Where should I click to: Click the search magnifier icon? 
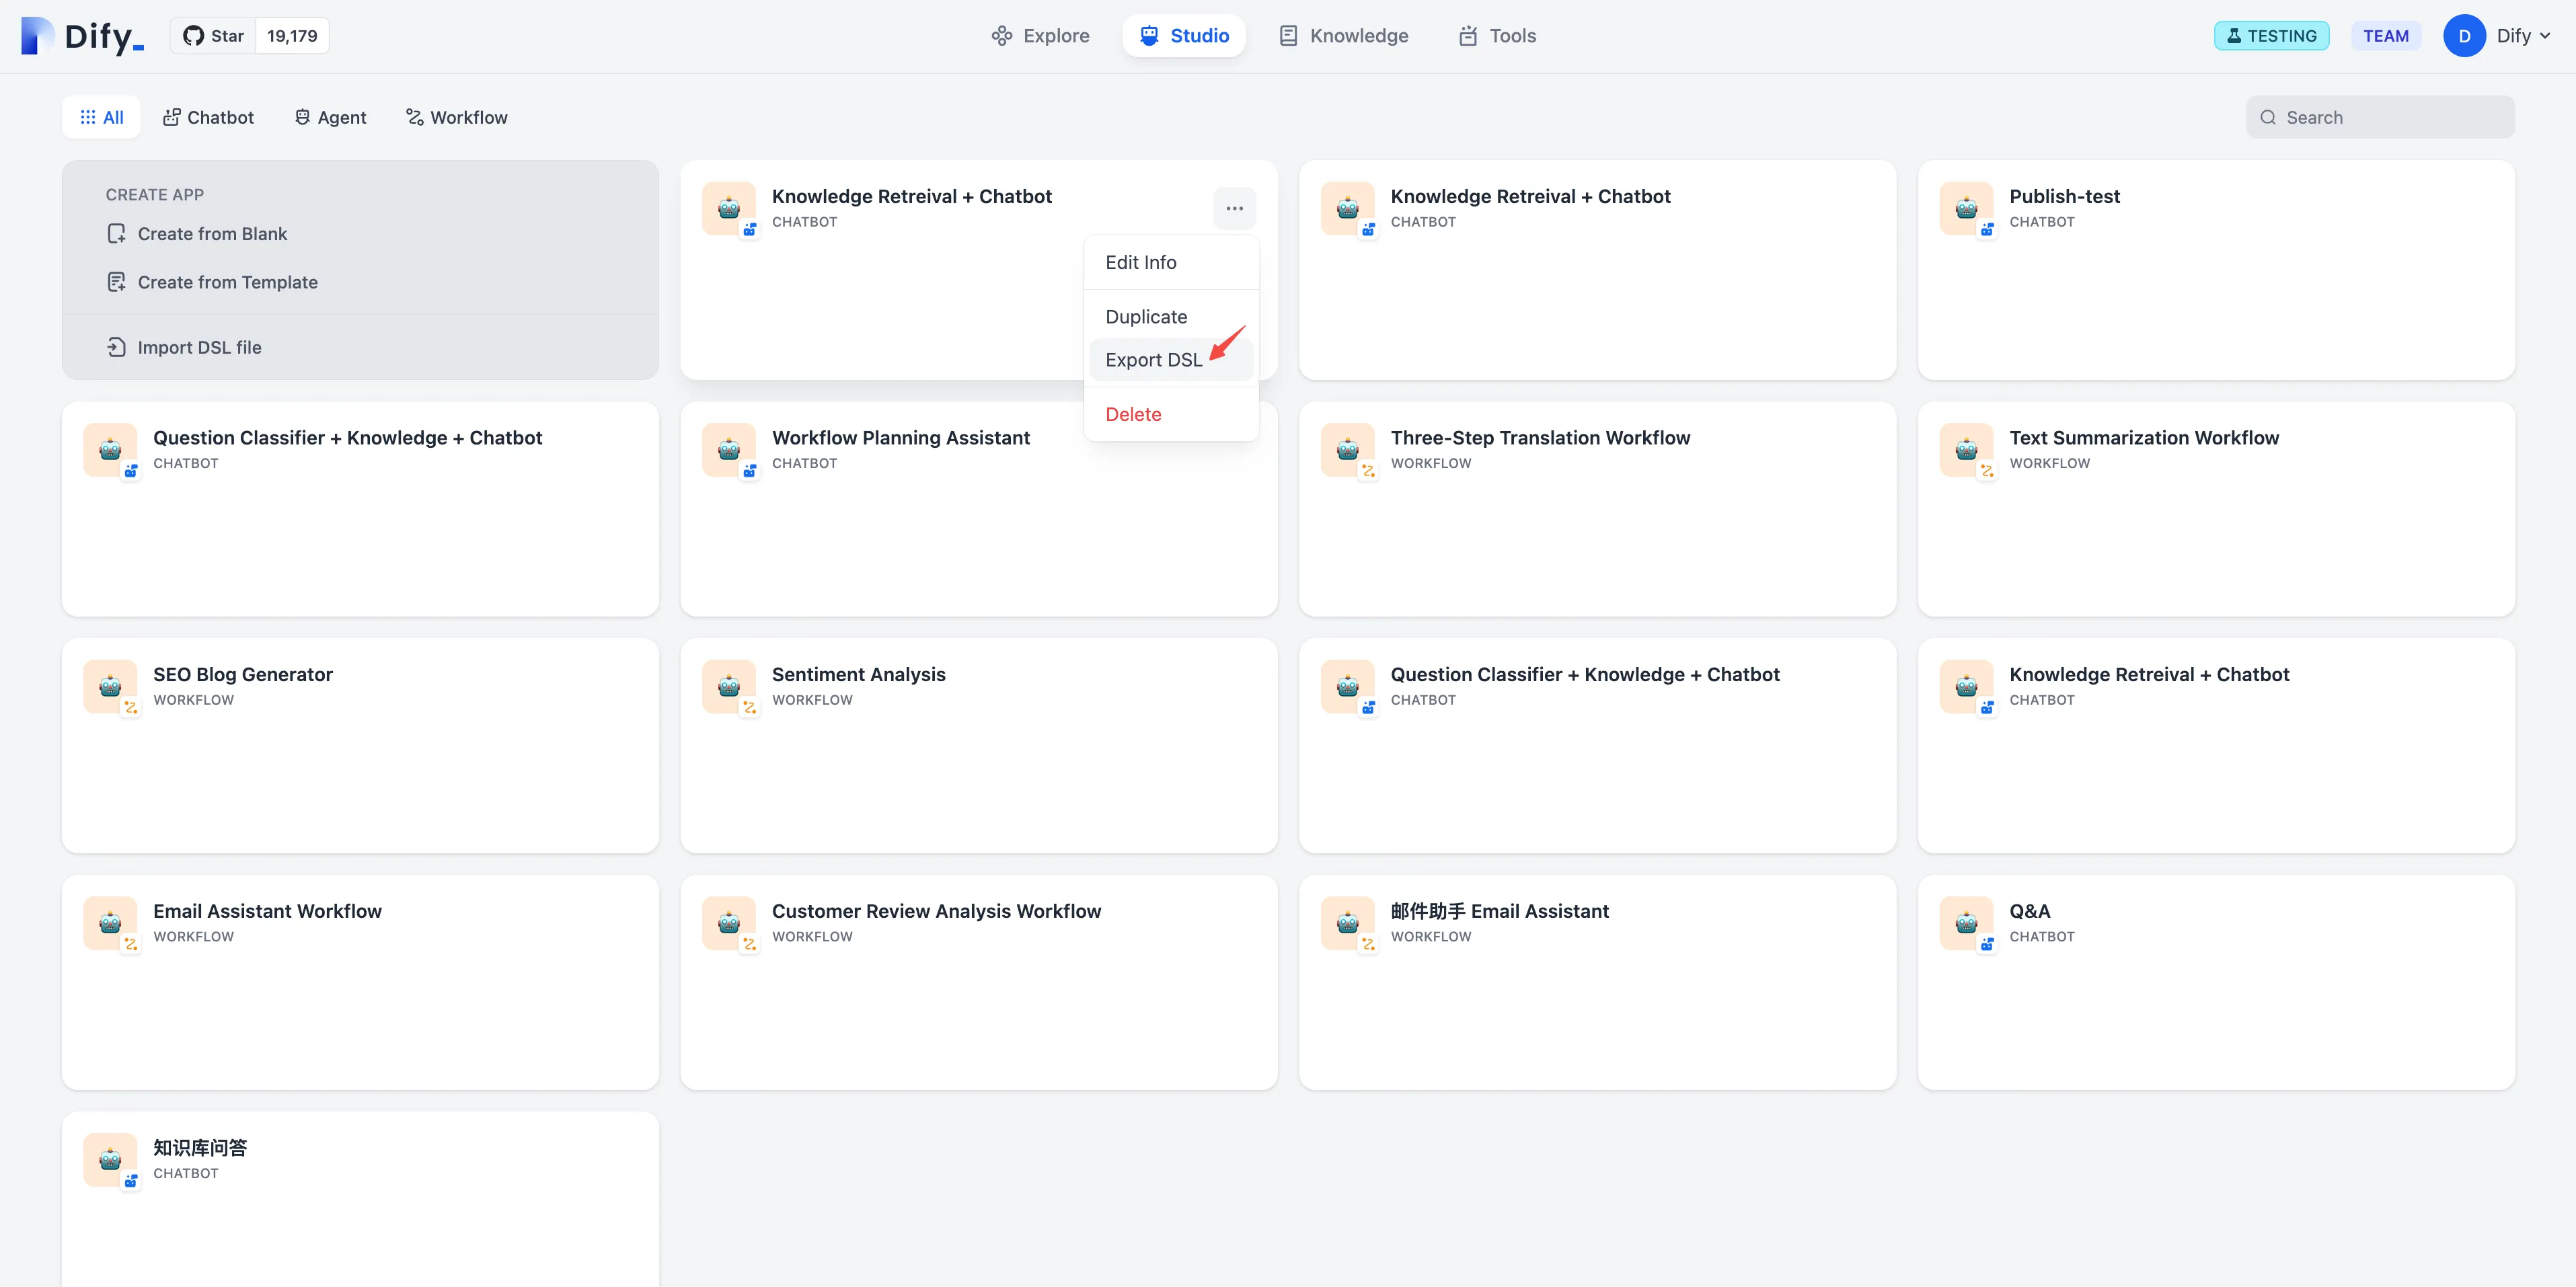pyautogui.click(x=2267, y=117)
